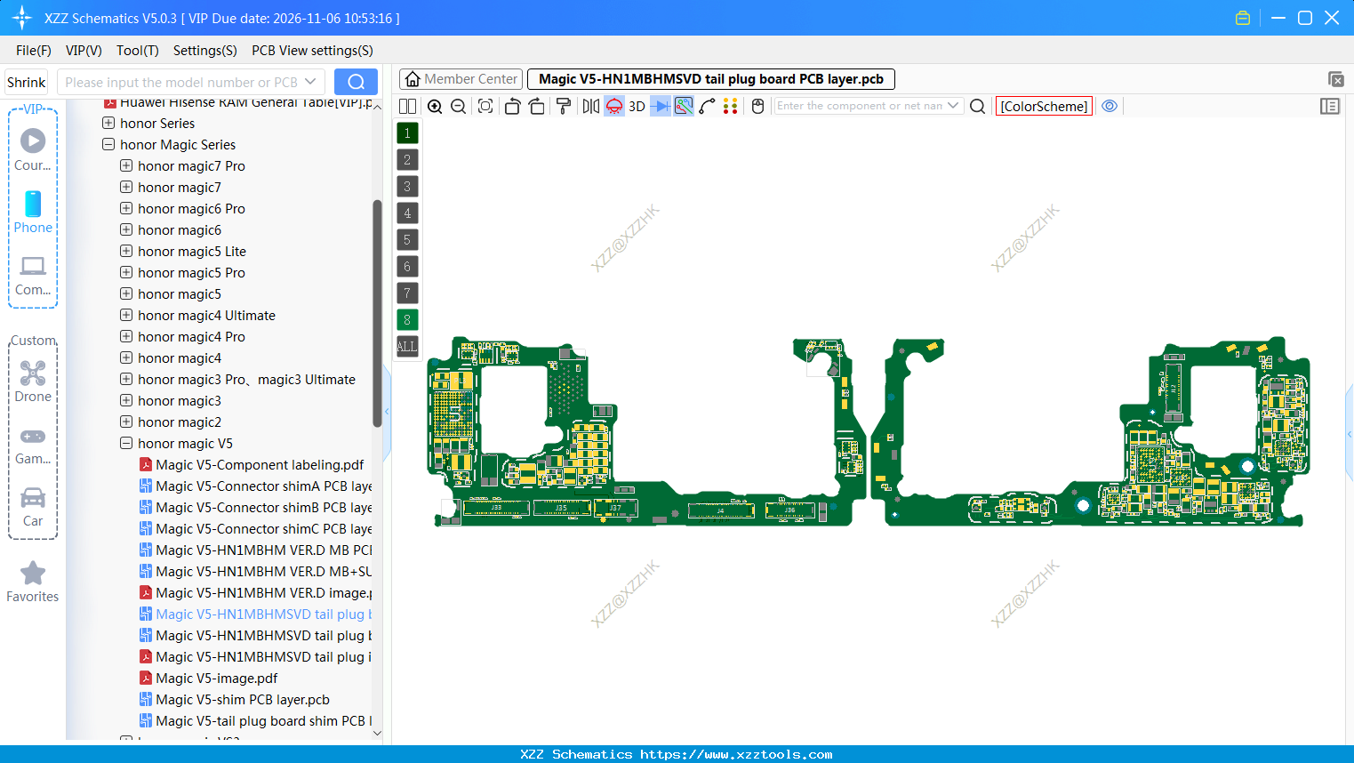Expand the honor magic7 Pro folder
The image size is (1354, 763).
click(x=125, y=165)
